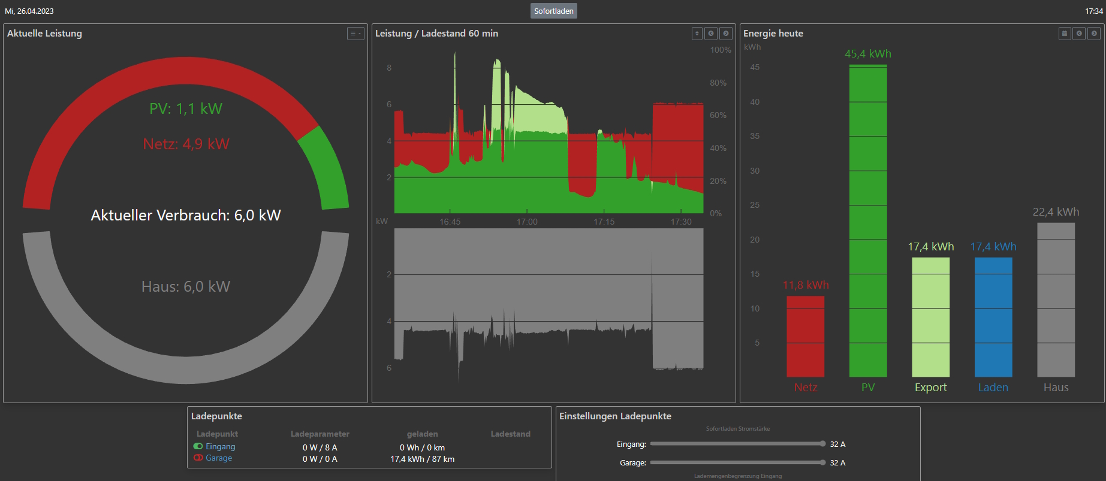Image resolution: width=1106 pixels, height=481 pixels.
Task: Click the Aktueller Verbrauch text in gauge
Action: pos(186,216)
